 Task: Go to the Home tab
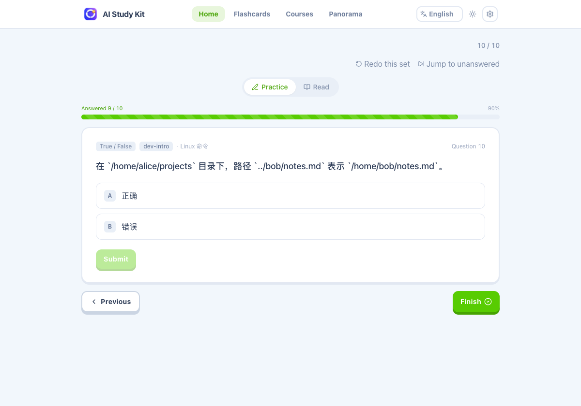(x=208, y=14)
